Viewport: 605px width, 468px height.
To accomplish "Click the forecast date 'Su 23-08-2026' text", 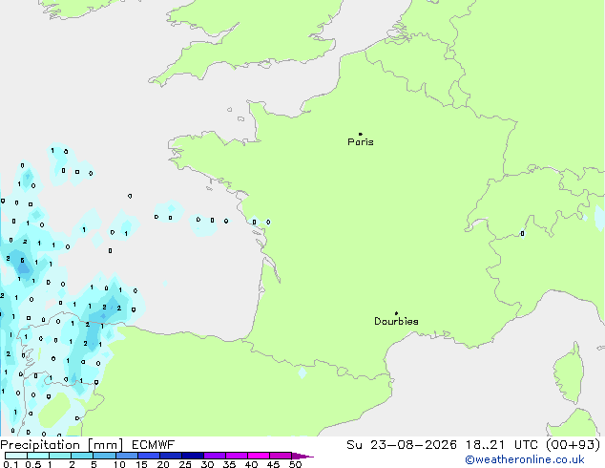I will click(x=402, y=445).
